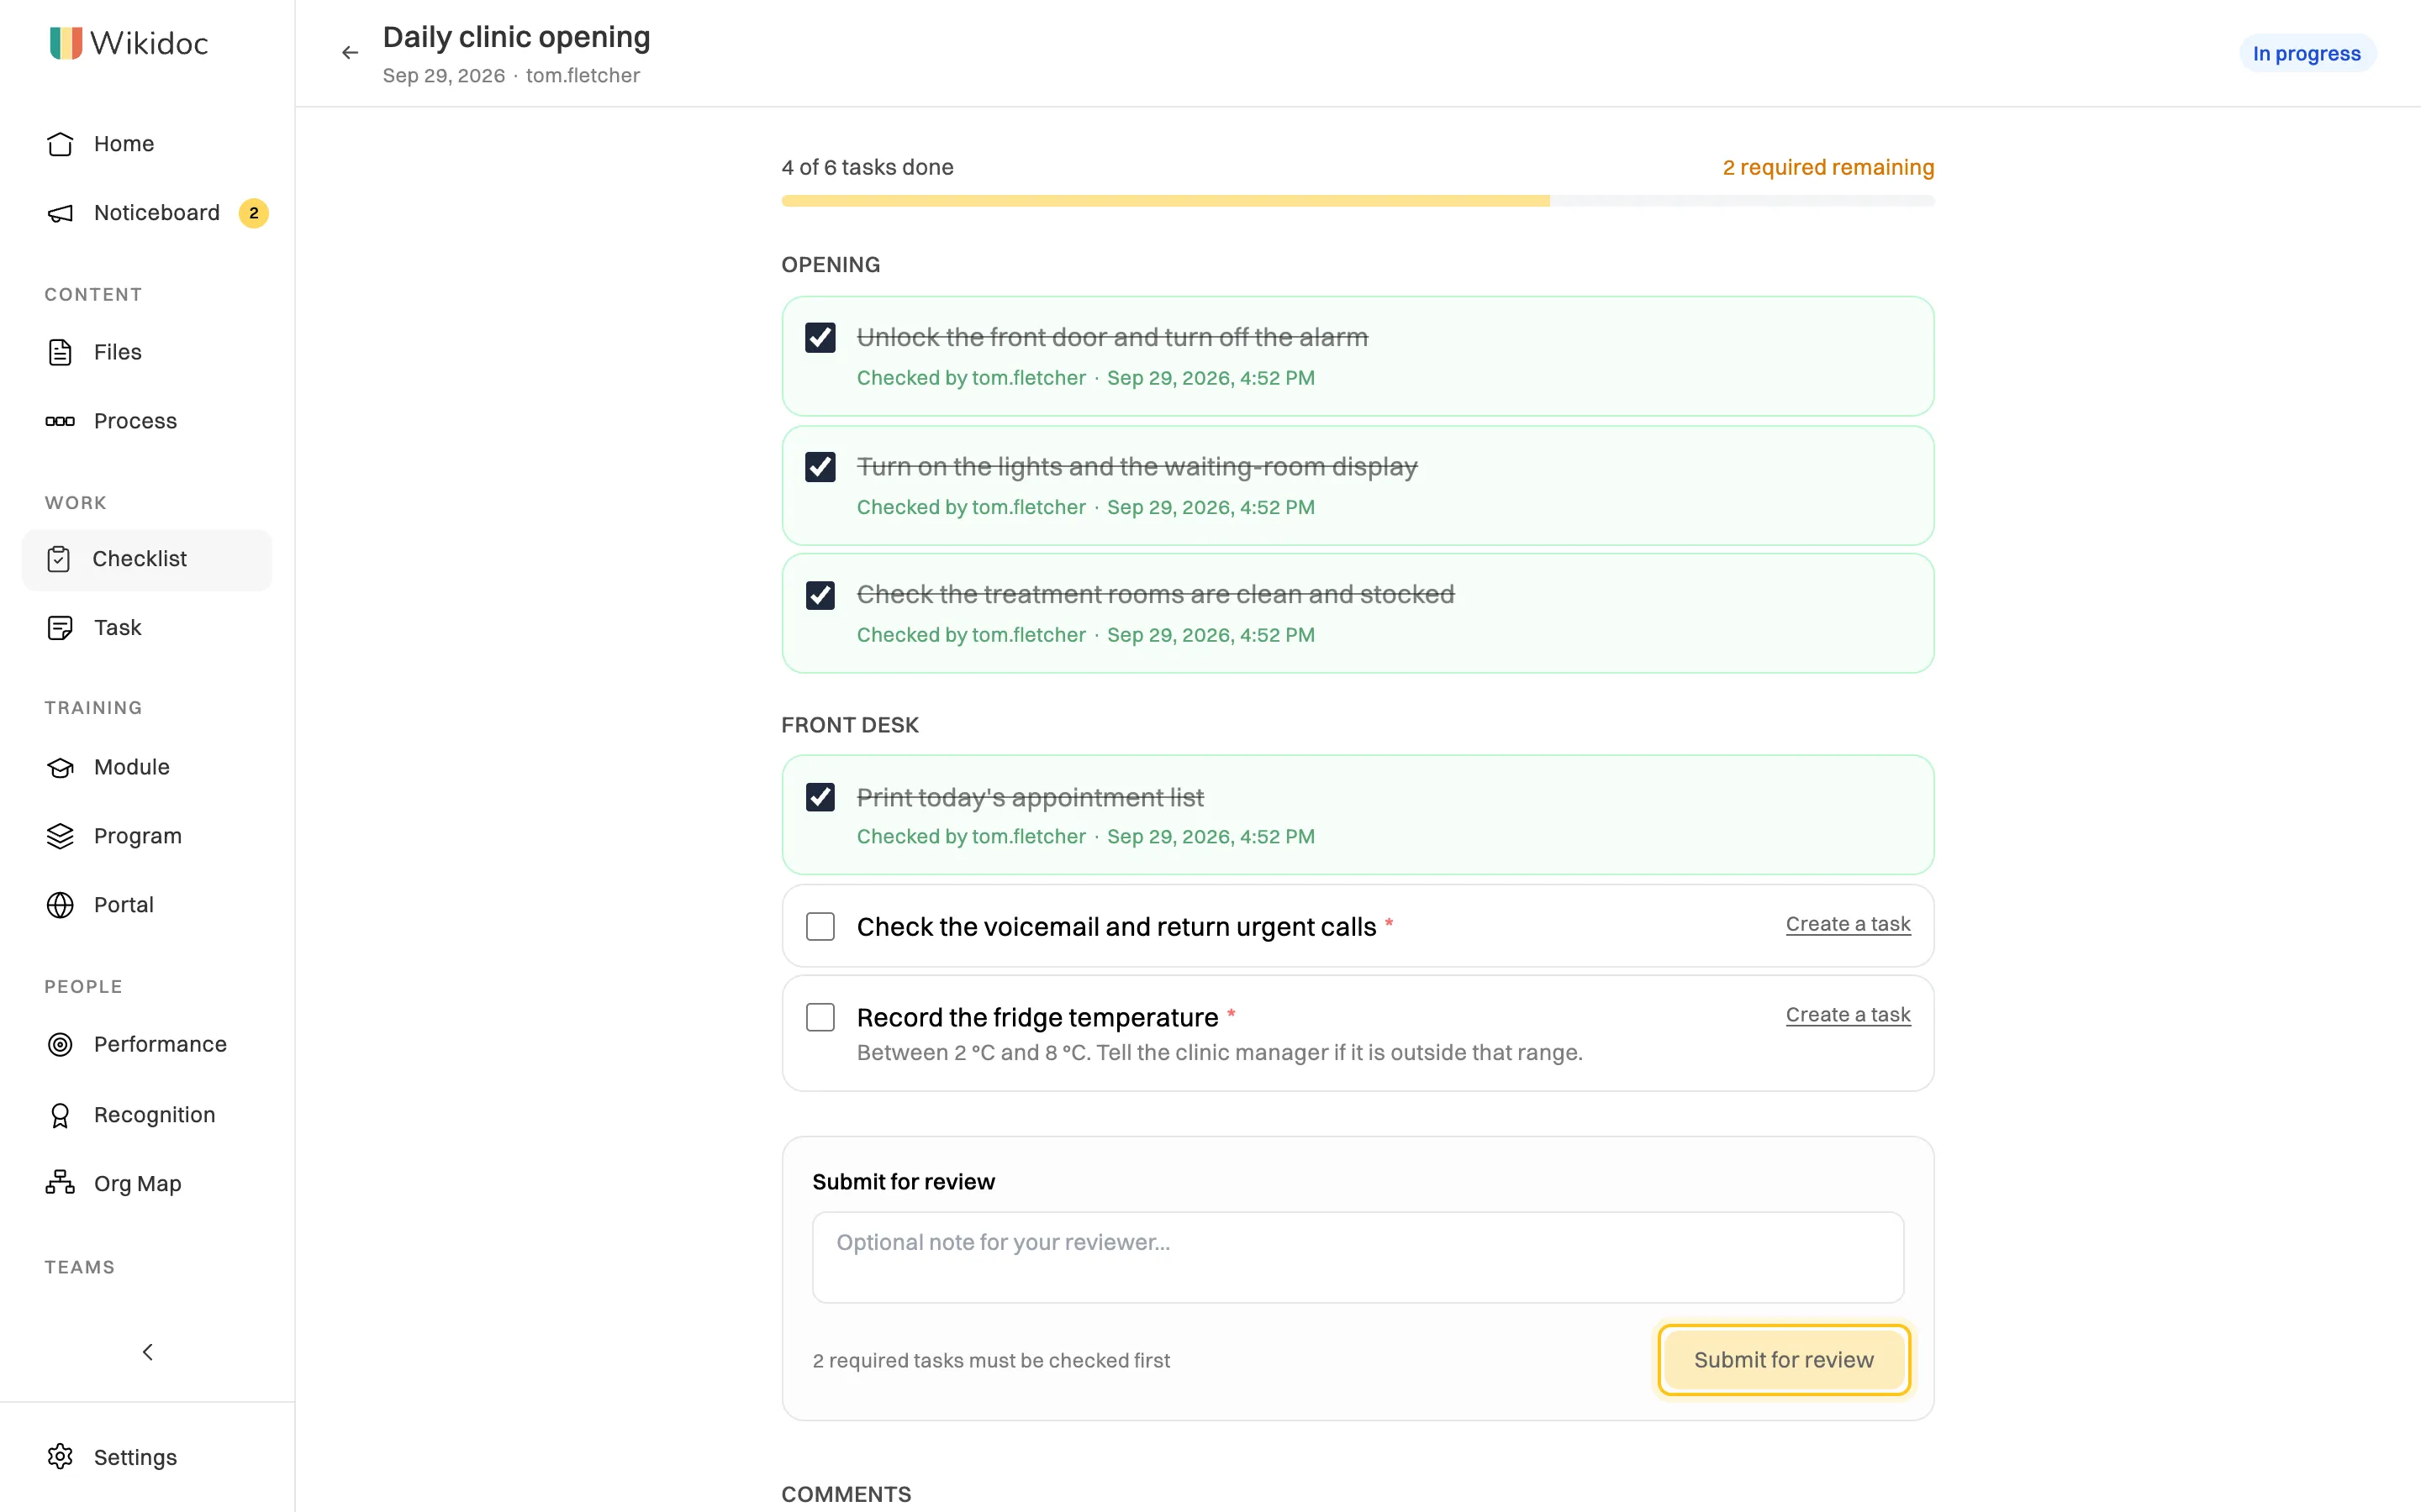Screen dimensions: 2421x1512
Task: Check 'Check the voicemail and return urgent calls'
Action: click(x=820, y=927)
